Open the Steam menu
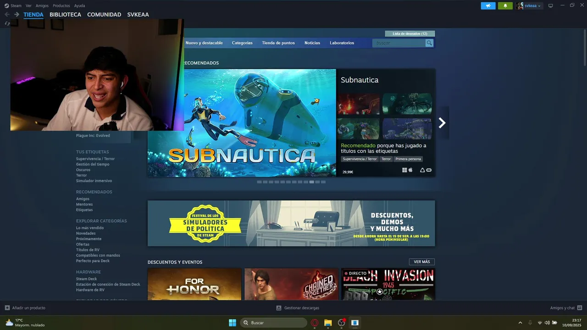This screenshot has height=330, width=587. pos(16,6)
